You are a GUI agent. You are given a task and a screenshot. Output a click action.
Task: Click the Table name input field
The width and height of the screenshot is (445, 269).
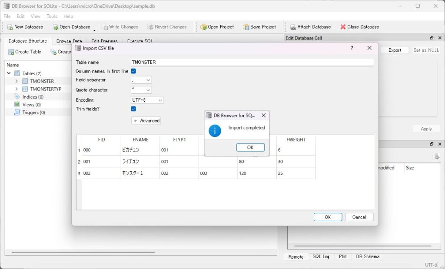point(252,62)
